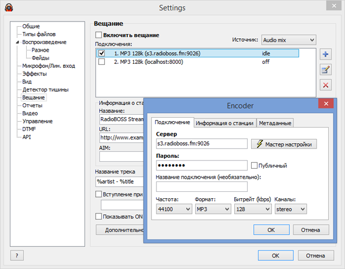This screenshot has height=269, width=345.
Task: Open Мастер настройки wizard with lightning icon
Action: [284, 144]
